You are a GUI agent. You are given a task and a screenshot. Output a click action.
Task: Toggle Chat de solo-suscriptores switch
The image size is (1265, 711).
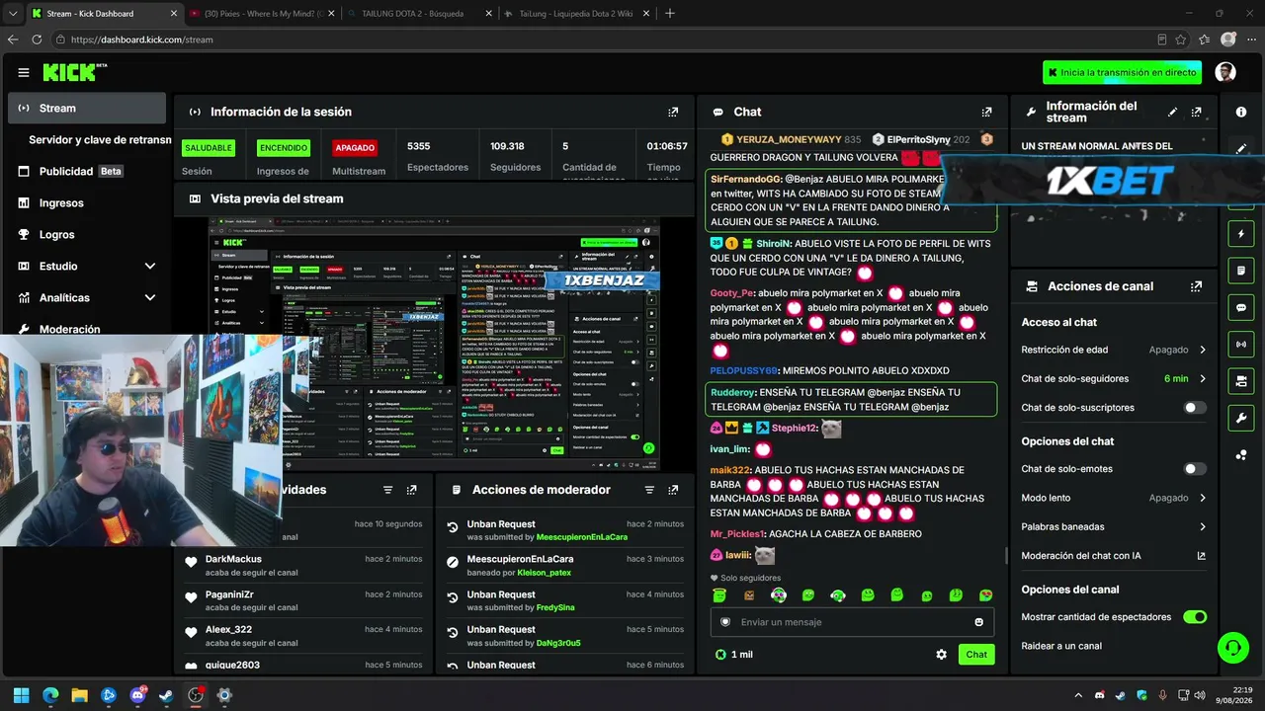click(x=1195, y=408)
